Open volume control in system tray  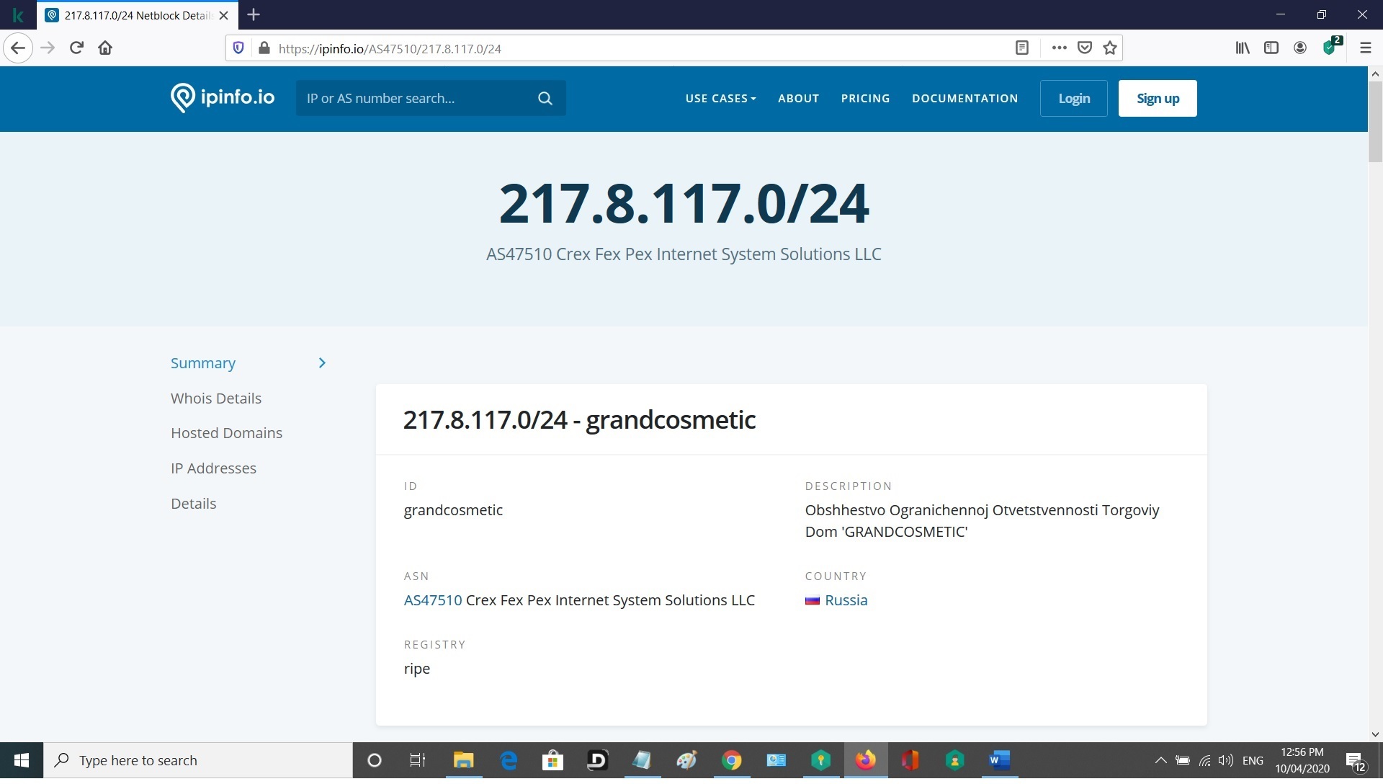click(1225, 760)
